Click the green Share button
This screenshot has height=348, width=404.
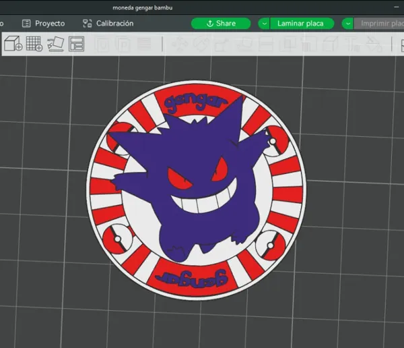tap(221, 24)
